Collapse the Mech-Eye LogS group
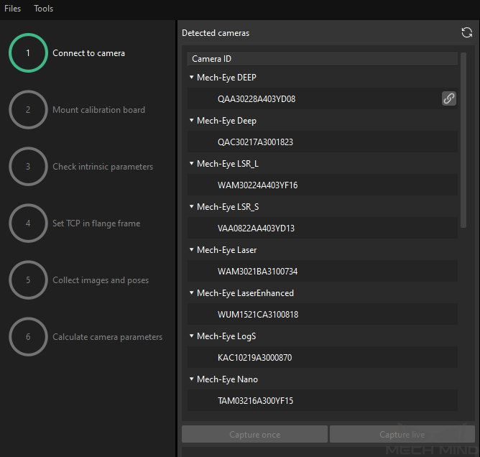The image size is (480, 457). (192, 336)
